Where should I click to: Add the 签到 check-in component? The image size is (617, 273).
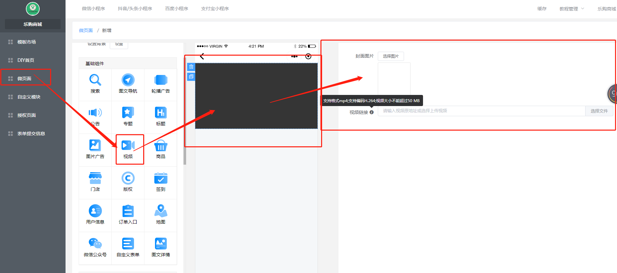click(161, 183)
